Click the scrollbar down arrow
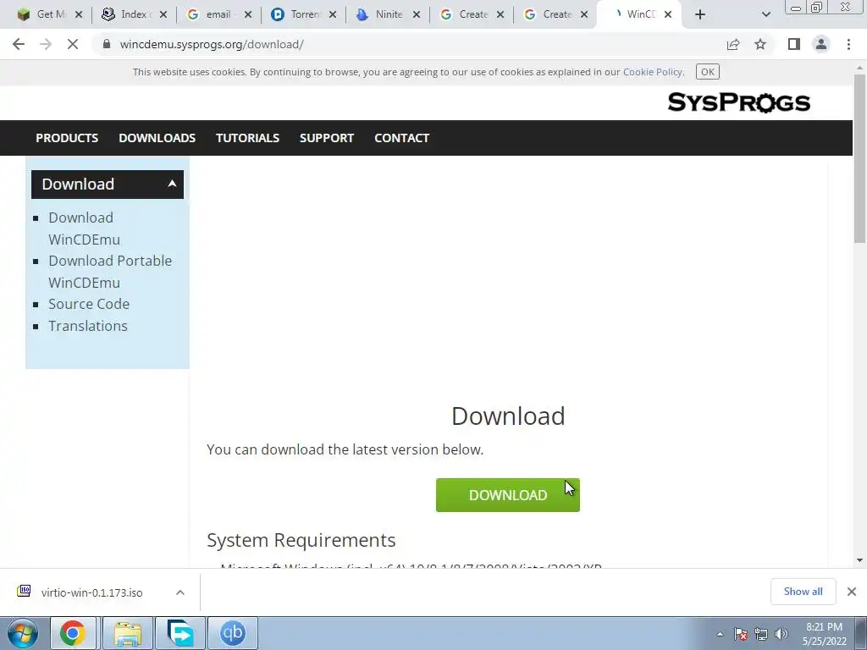Image resolution: width=867 pixels, height=650 pixels. [859, 560]
